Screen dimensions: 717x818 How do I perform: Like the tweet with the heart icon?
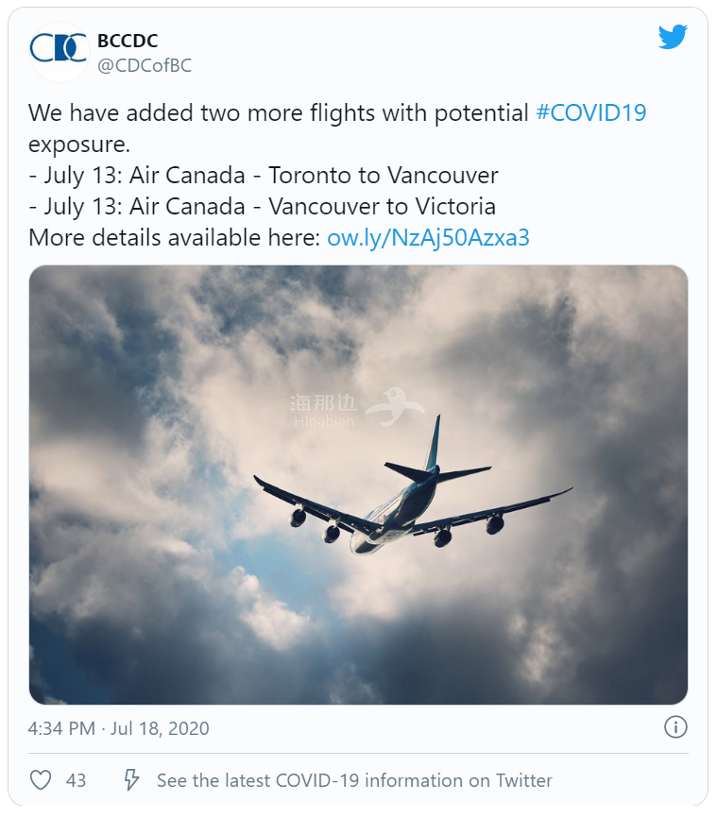click(41, 780)
